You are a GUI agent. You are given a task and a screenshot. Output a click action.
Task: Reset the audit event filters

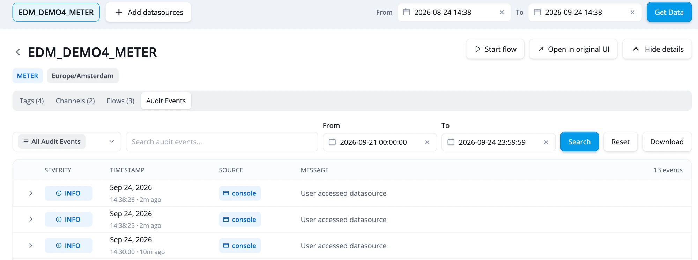pyautogui.click(x=621, y=142)
